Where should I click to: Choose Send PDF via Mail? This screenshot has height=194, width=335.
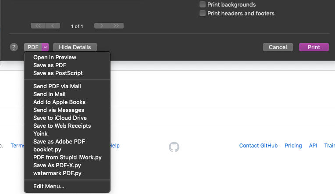click(67, 86)
